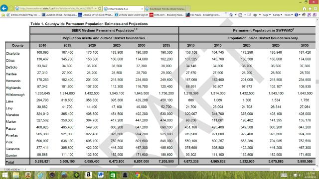Image resolution: width=319 pixels, height=179 pixels.
Task: Click the command bar Home icon
Action: 231,15
